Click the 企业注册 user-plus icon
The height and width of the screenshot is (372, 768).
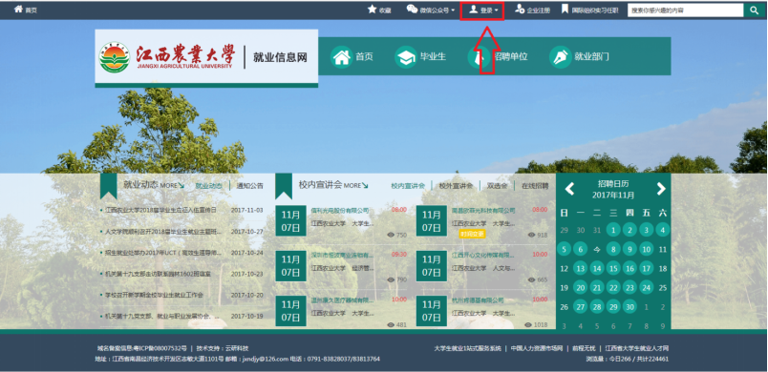[x=520, y=10]
